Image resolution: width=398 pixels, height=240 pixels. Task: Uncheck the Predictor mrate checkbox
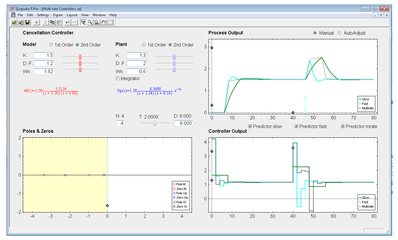pyautogui.click(x=343, y=126)
